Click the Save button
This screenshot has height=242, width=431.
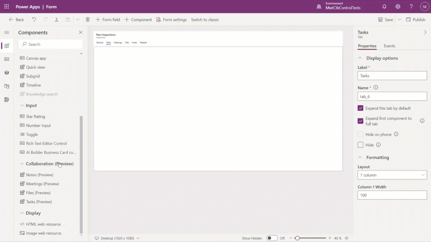(x=385, y=19)
